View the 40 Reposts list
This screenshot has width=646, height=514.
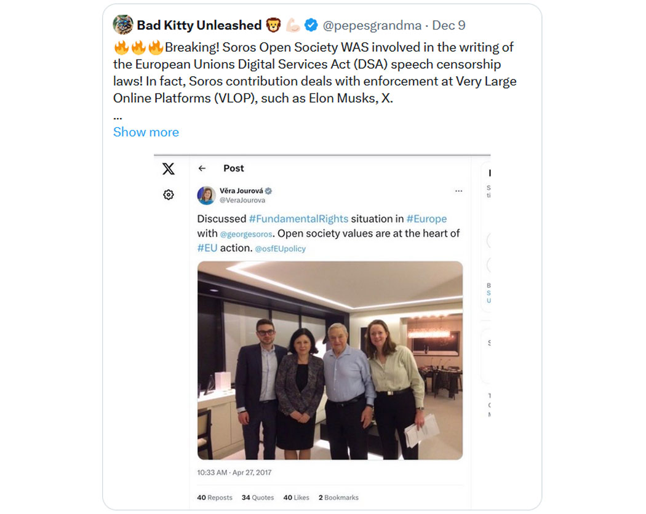tap(215, 497)
